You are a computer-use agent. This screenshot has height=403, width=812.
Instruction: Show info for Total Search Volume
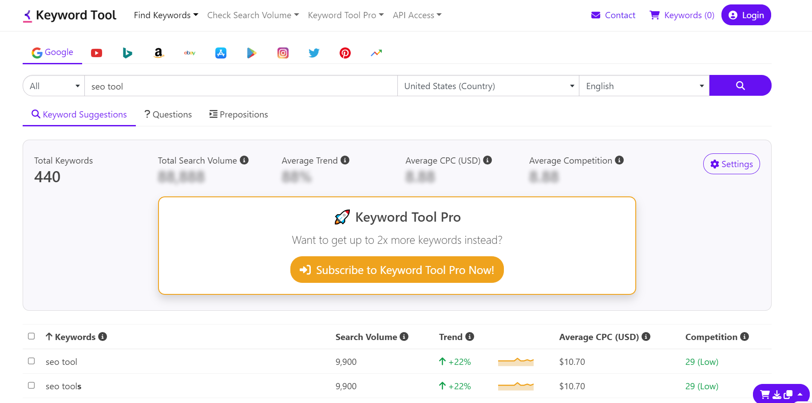coord(244,160)
